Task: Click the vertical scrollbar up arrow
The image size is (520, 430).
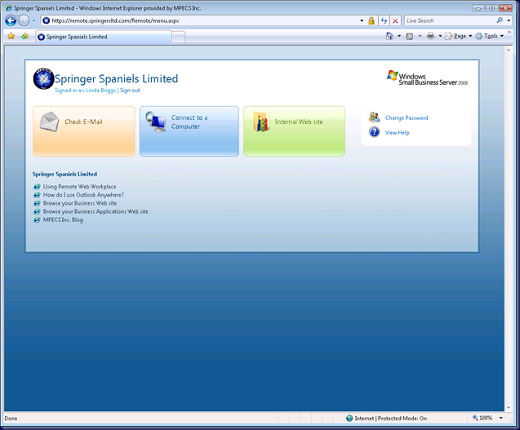Action: pos(509,50)
